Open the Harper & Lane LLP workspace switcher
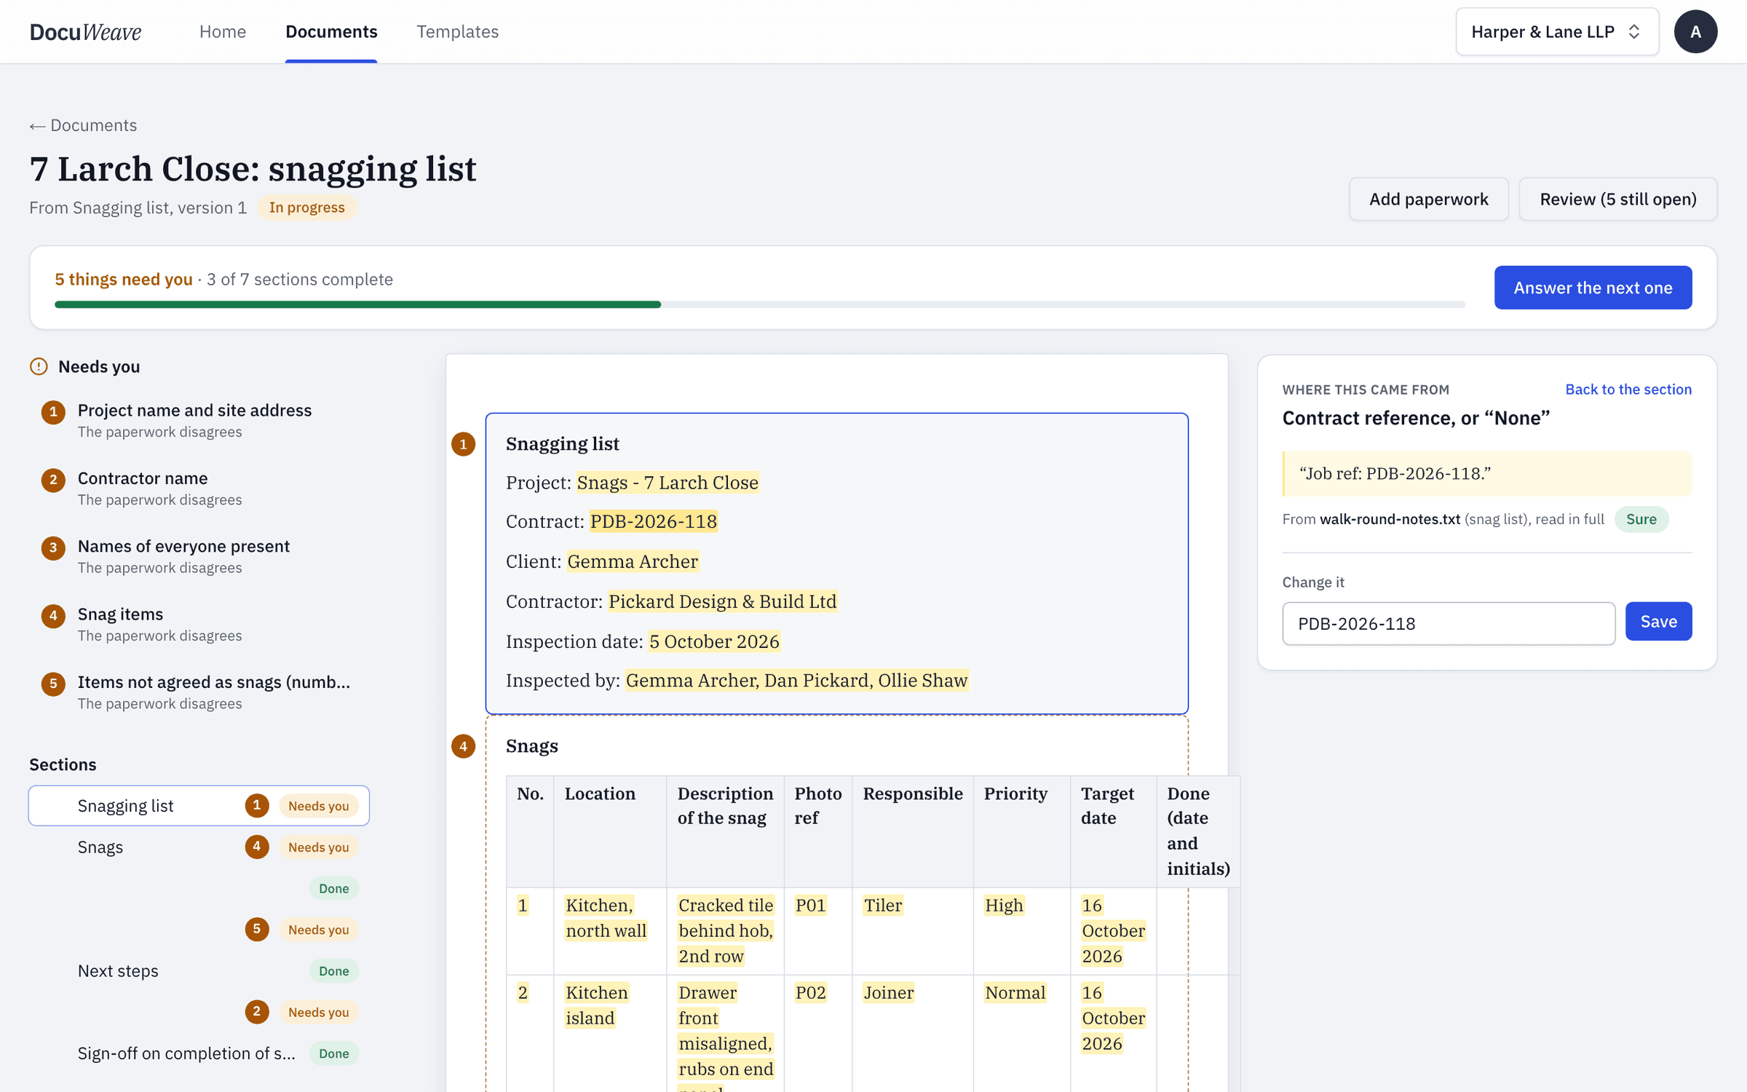Viewport: 1747px width, 1092px height. (x=1557, y=31)
